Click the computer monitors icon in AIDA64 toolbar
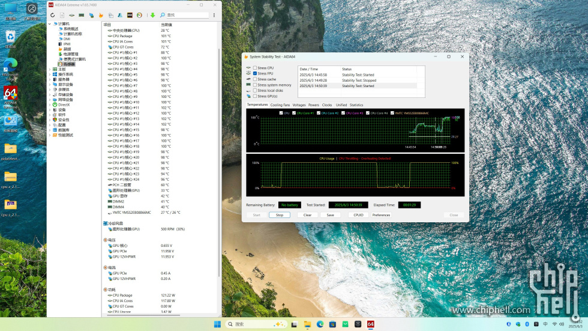Screen dimensions: 588x331 coord(91,15)
